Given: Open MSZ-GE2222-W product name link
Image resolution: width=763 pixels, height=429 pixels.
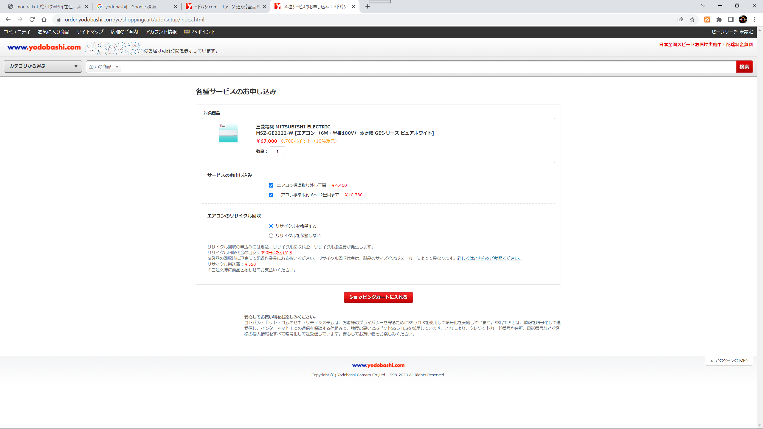Looking at the screenshot, I should click(345, 133).
